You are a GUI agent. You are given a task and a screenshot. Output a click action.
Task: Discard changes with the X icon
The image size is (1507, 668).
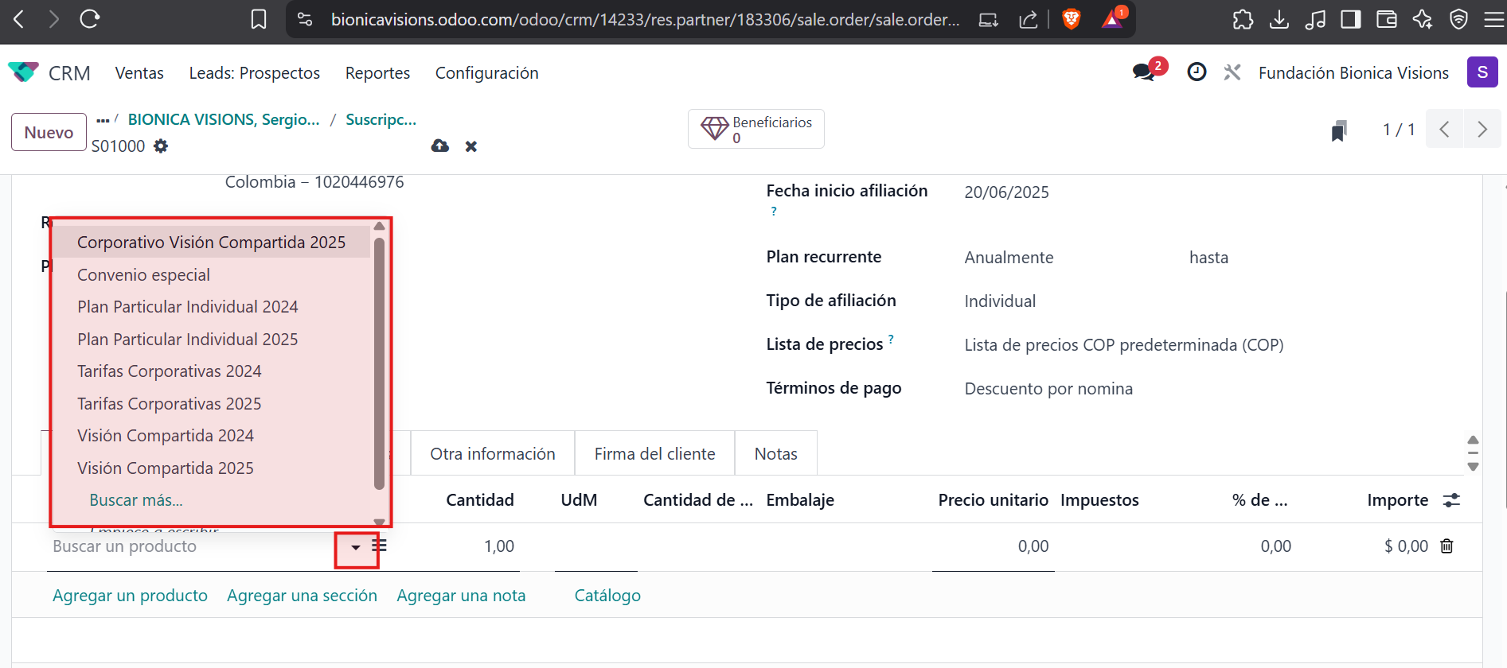(471, 146)
